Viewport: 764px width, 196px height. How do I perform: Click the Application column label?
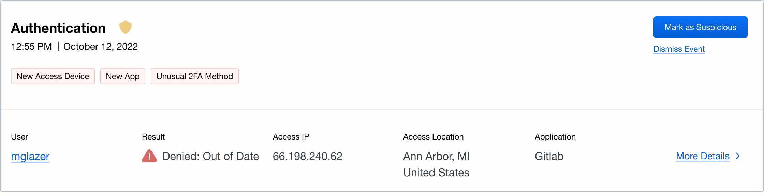pyautogui.click(x=555, y=137)
